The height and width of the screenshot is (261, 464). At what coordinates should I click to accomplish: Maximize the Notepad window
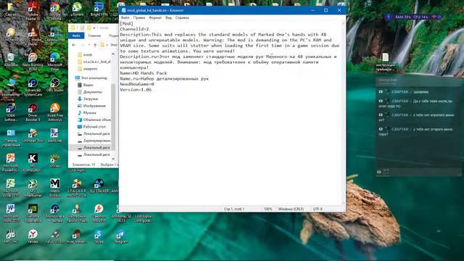click(326, 10)
